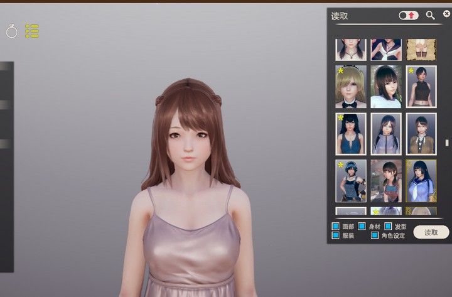Select the top-row card with sailor collar
This screenshot has height=297, width=452.
386,50
